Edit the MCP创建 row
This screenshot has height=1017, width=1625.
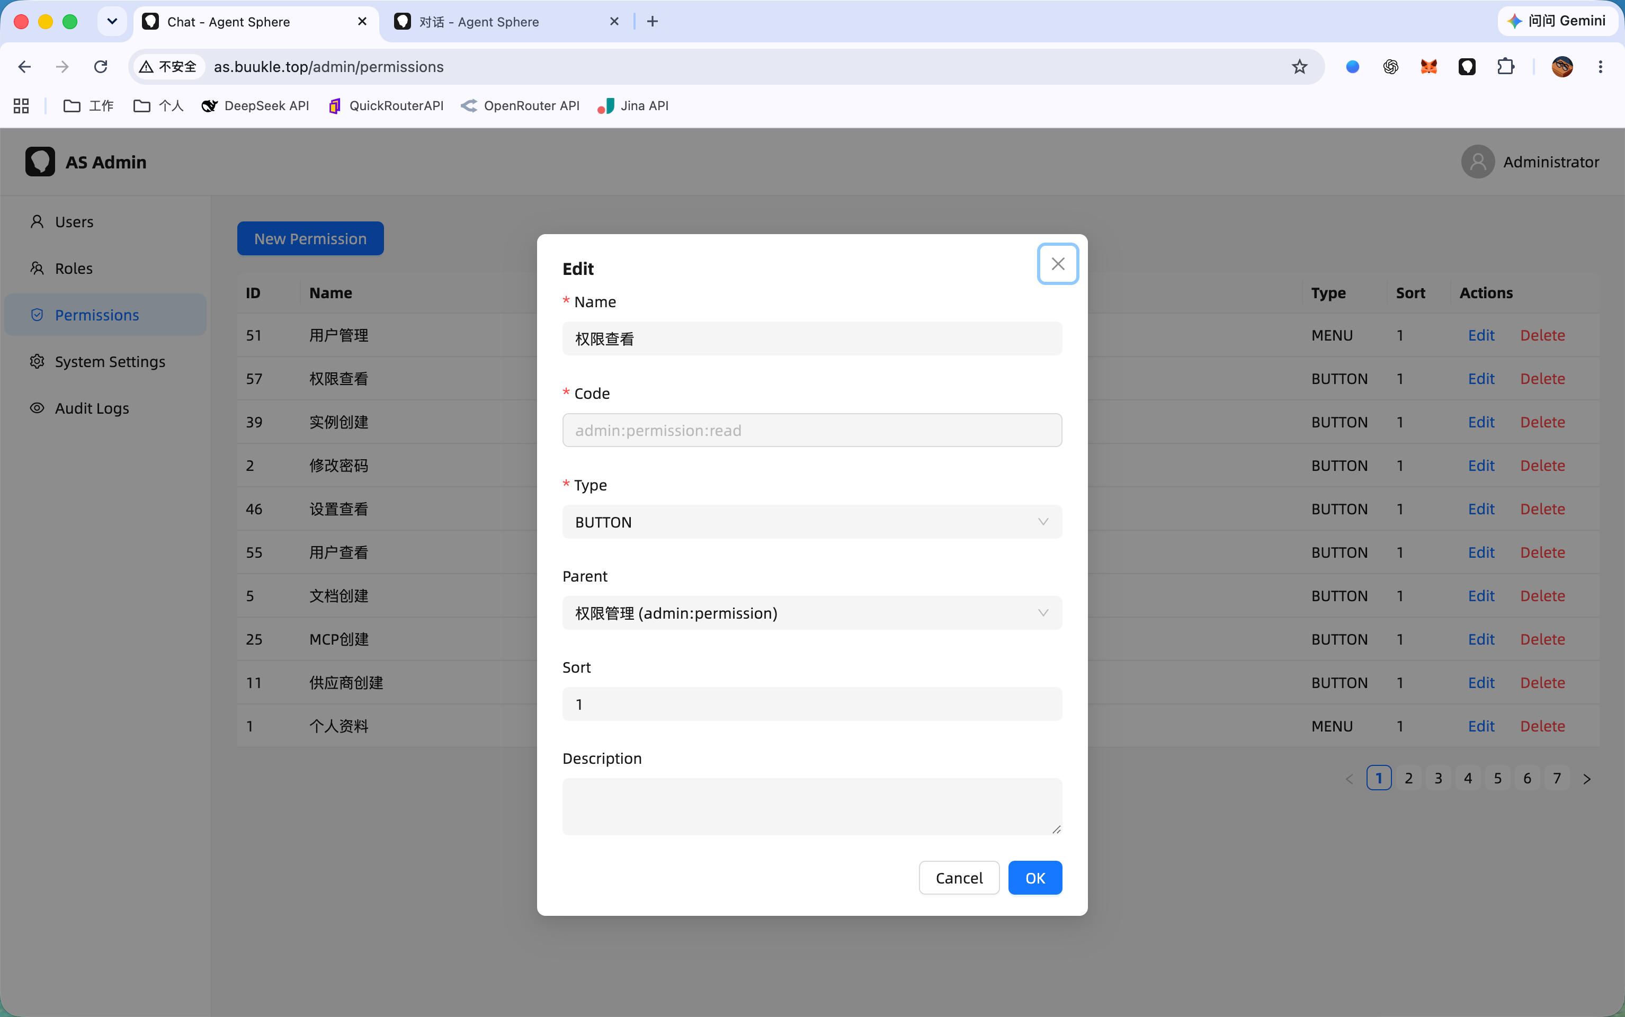pos(1481,639)
